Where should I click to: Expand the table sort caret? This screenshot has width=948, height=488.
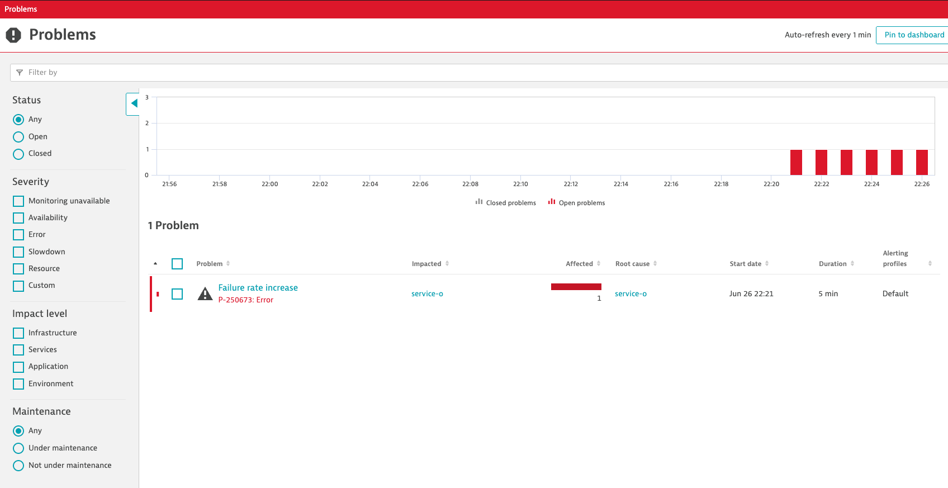[x=155, y=264]
